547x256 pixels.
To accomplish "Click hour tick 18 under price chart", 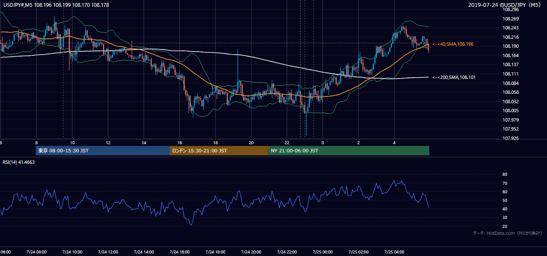I will coord(215,143).
